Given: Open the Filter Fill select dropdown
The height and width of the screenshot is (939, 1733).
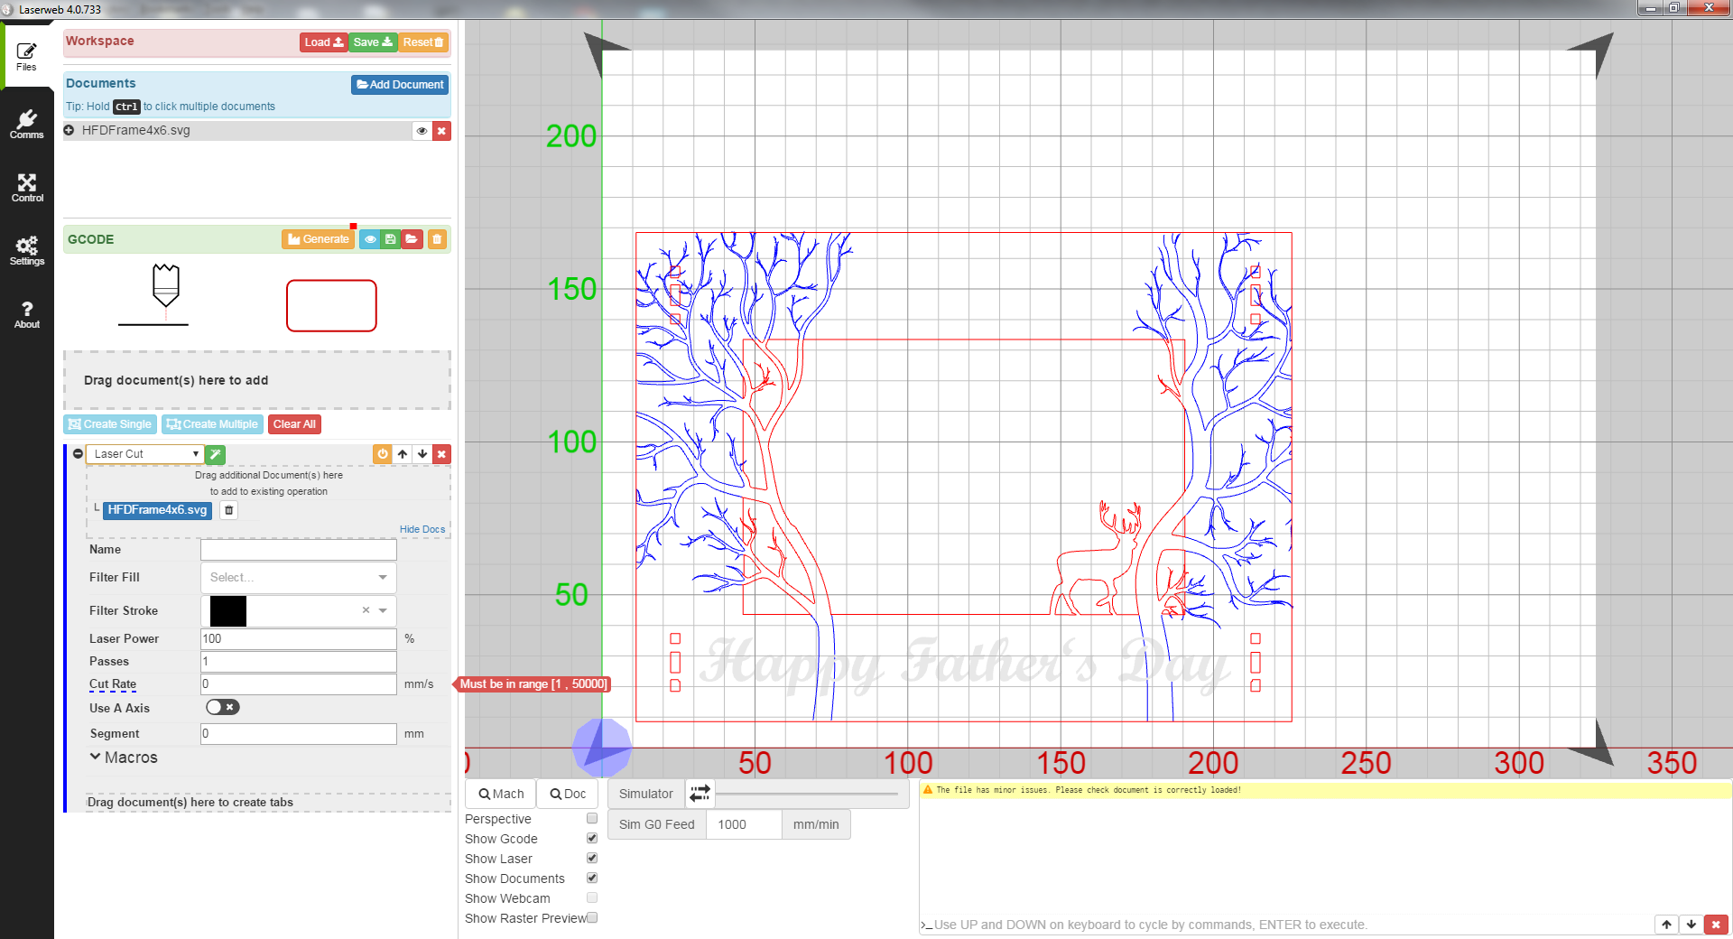Looking at the screenshot, I should coord(298,578).
